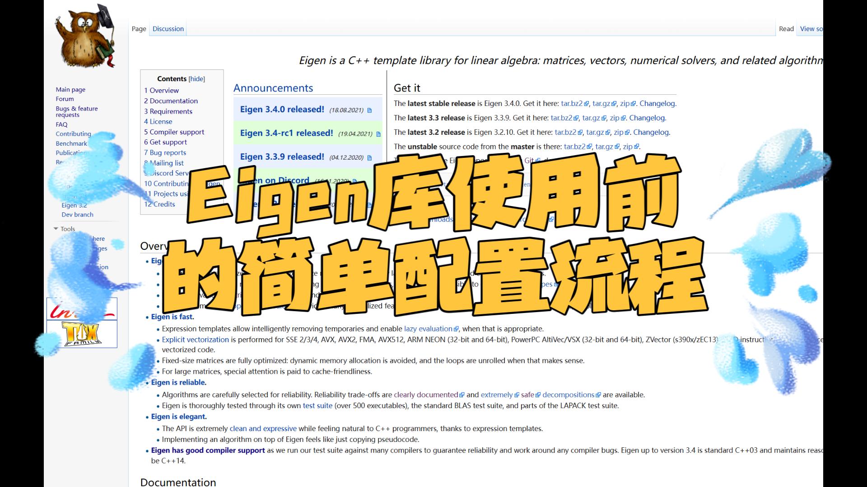Open the Forum sidebar link
867x487 pixels.
[65, 99]
